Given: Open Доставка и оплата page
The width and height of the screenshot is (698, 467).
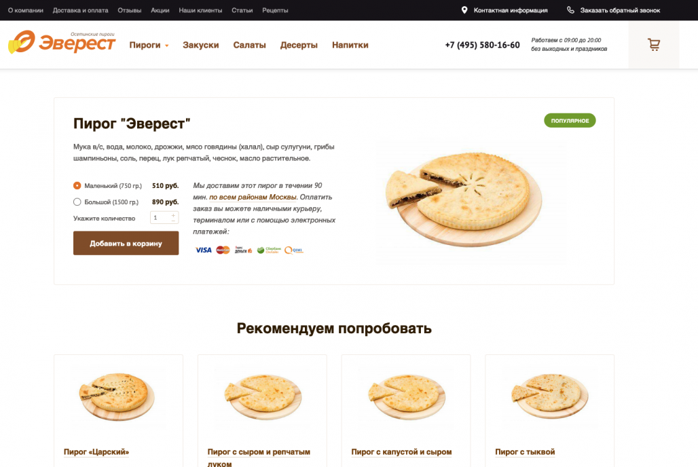Looking at the screenshot, I should 81,10.
